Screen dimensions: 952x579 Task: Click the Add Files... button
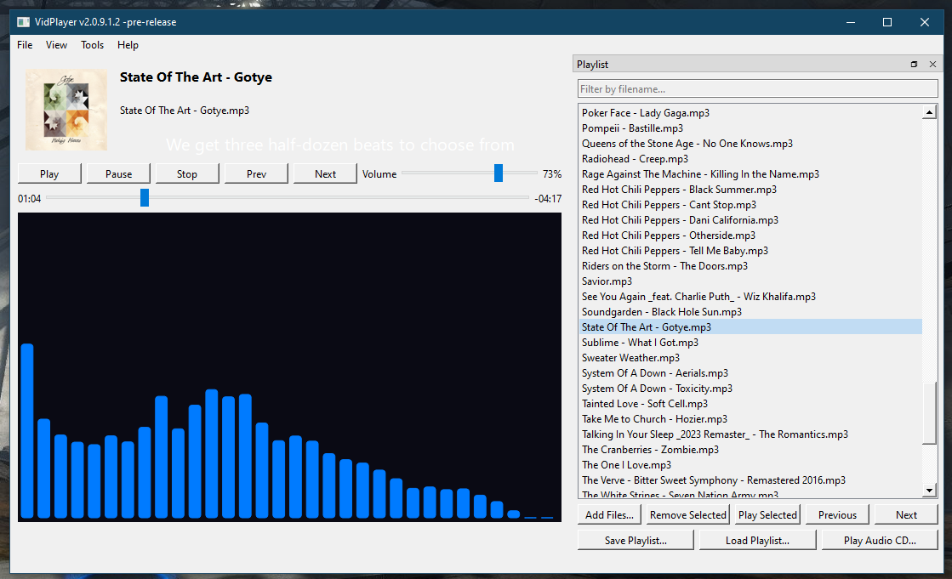[x=609, y=515]
